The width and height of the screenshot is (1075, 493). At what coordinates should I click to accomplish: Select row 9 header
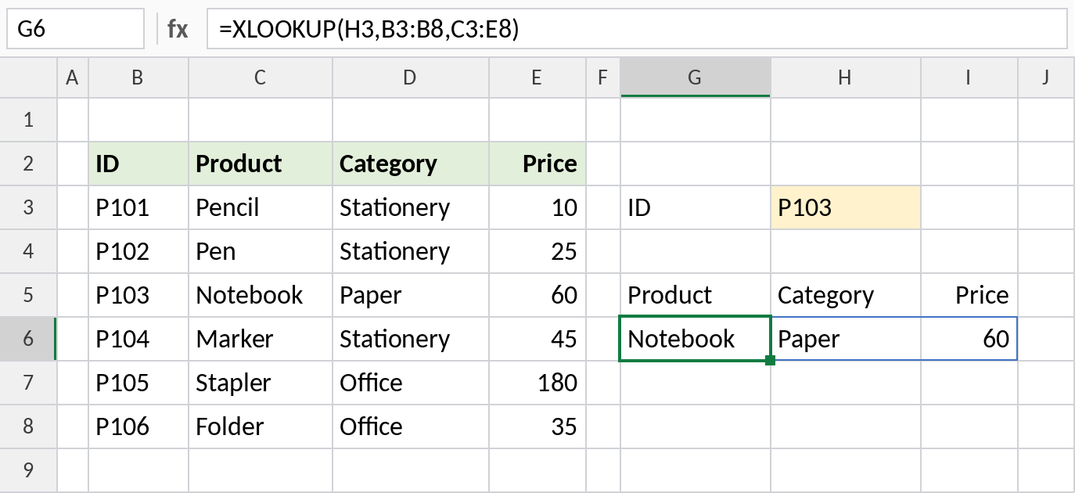coord(29,470)
